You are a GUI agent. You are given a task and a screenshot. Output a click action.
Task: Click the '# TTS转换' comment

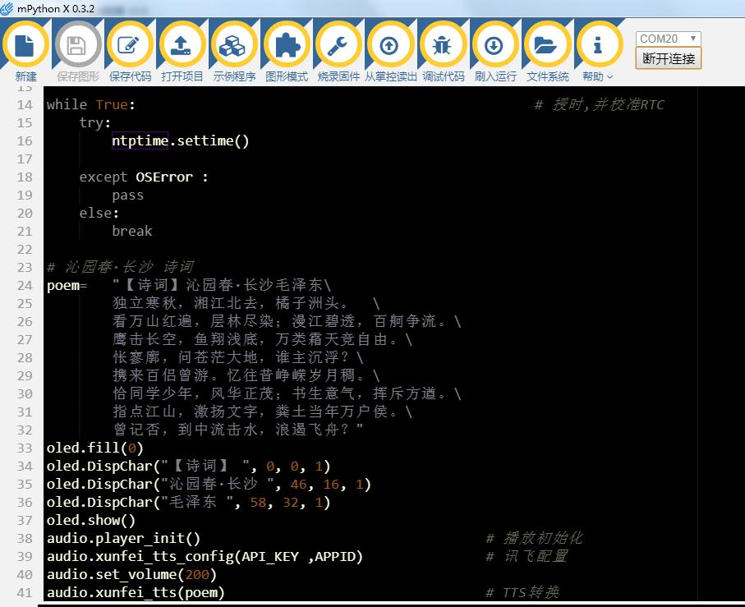coord(522,592)
